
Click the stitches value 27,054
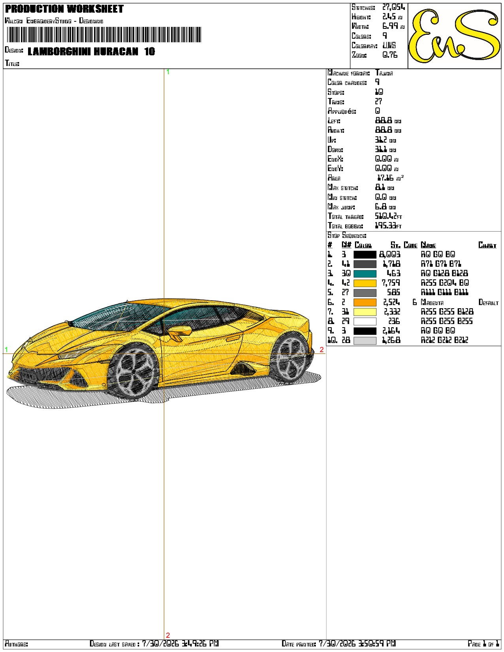[393, 7]
